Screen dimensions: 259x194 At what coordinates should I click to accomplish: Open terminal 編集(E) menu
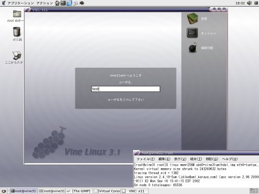[x=164, y=159]
